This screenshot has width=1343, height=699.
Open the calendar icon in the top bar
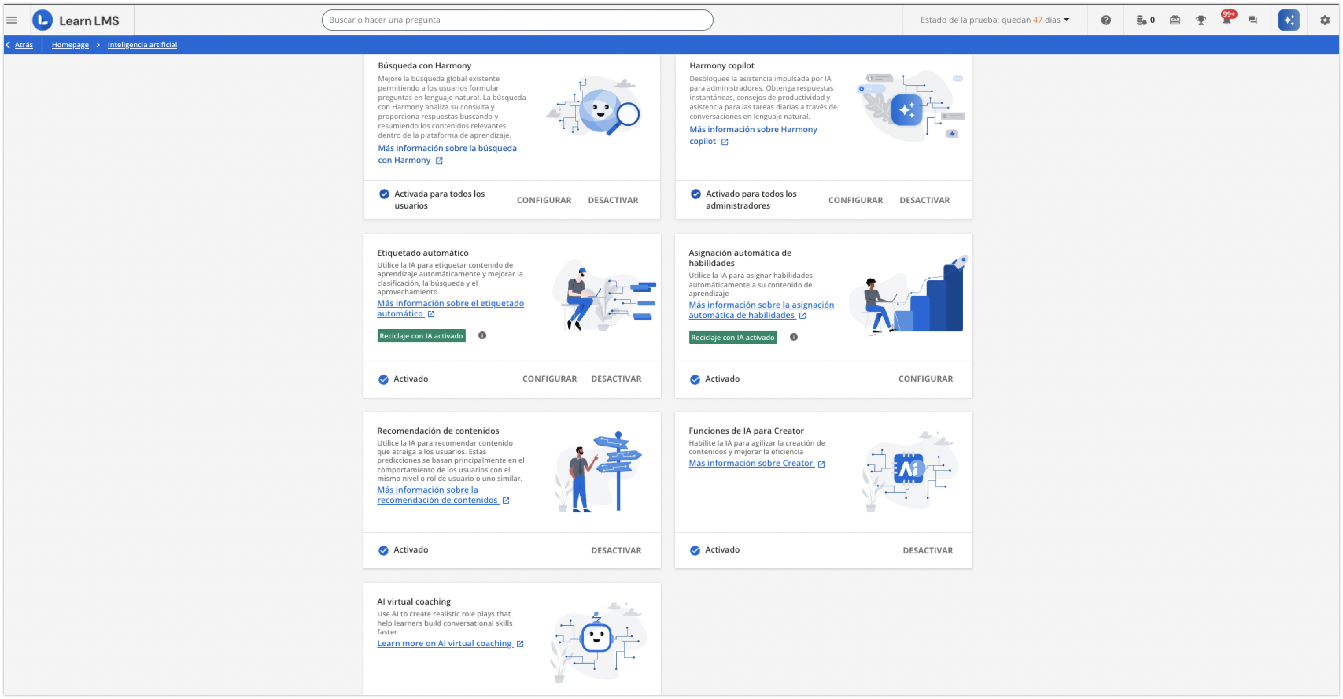[1175, 20]
